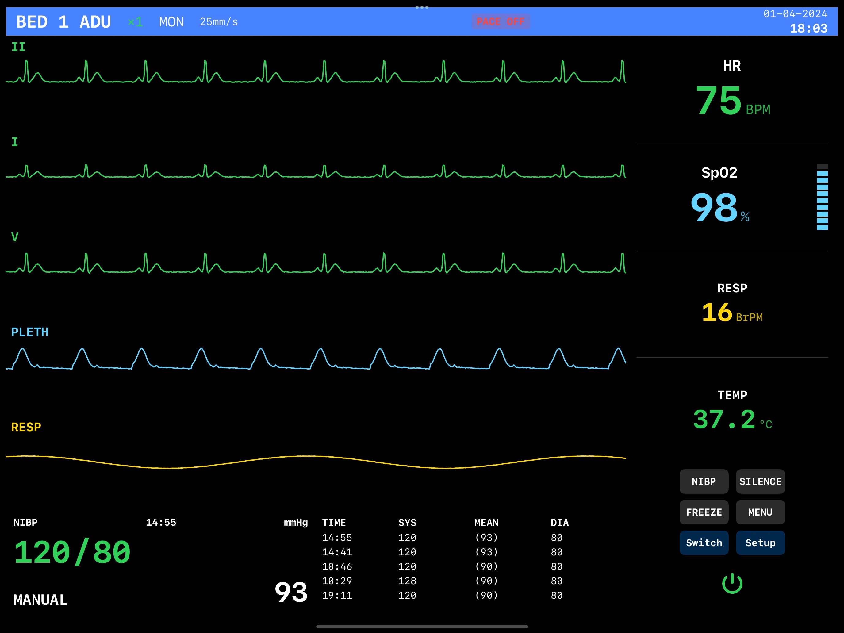This screenshot has width=844, height=633.
Task: Click the SYS column header
Action: 407,522
